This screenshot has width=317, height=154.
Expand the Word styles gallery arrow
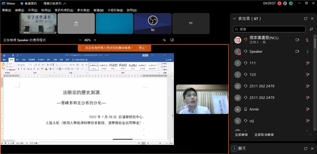tap(158, 69)
